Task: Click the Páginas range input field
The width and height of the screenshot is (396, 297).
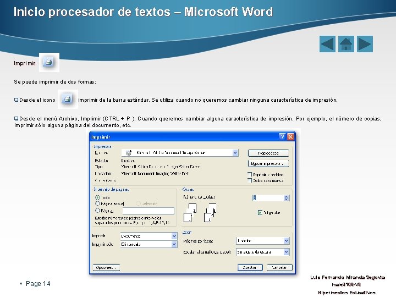Action: [148, 211]
